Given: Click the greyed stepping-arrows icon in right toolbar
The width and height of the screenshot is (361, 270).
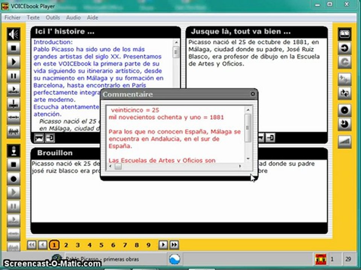Looking at the screenshot, I should click(345, 79).
